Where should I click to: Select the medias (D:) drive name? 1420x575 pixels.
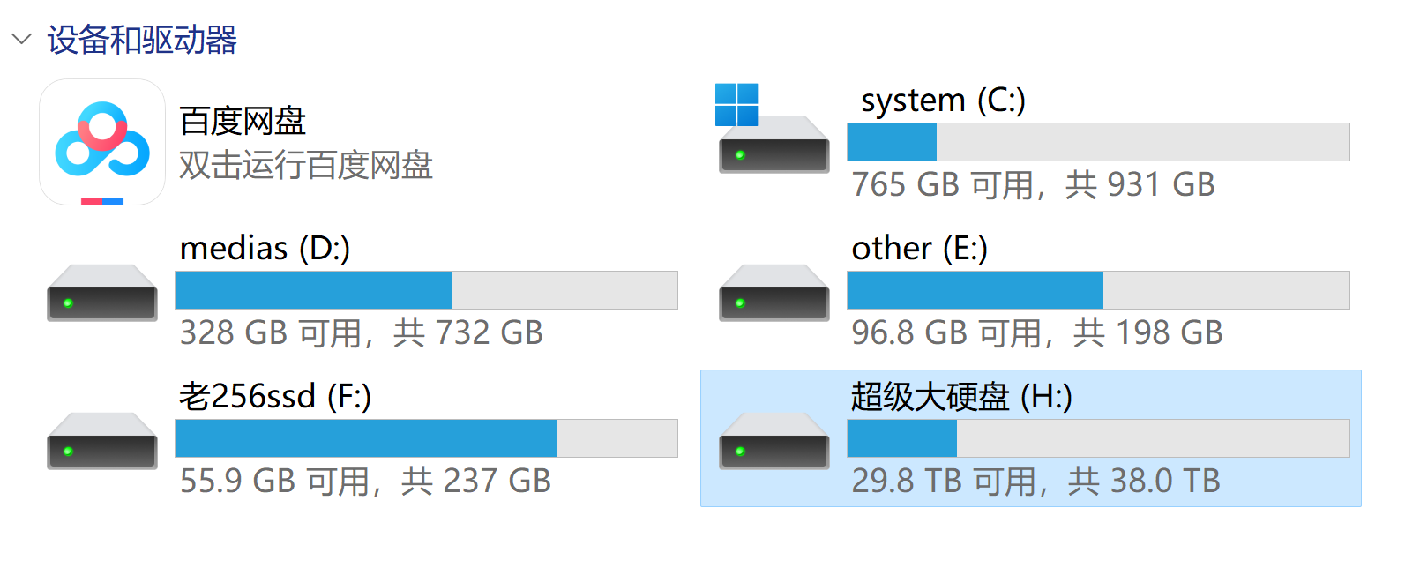click(265, 249)
